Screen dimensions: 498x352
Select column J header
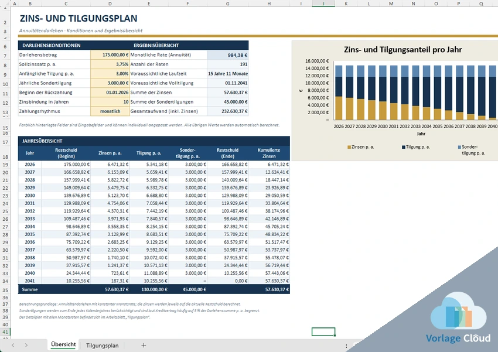(x=323, y=4)
